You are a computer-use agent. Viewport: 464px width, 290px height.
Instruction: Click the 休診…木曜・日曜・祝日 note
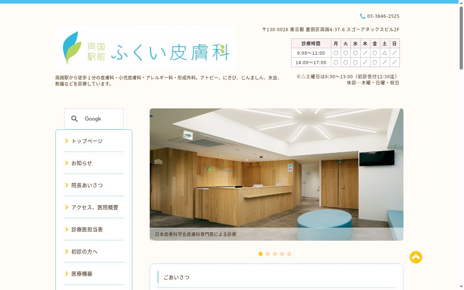click(x=373, y=83)
